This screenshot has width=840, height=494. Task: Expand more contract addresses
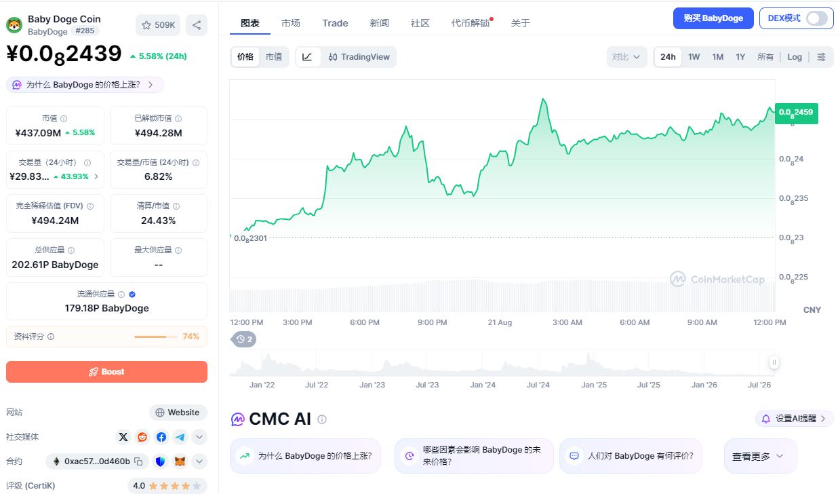[x=199, y=461]
